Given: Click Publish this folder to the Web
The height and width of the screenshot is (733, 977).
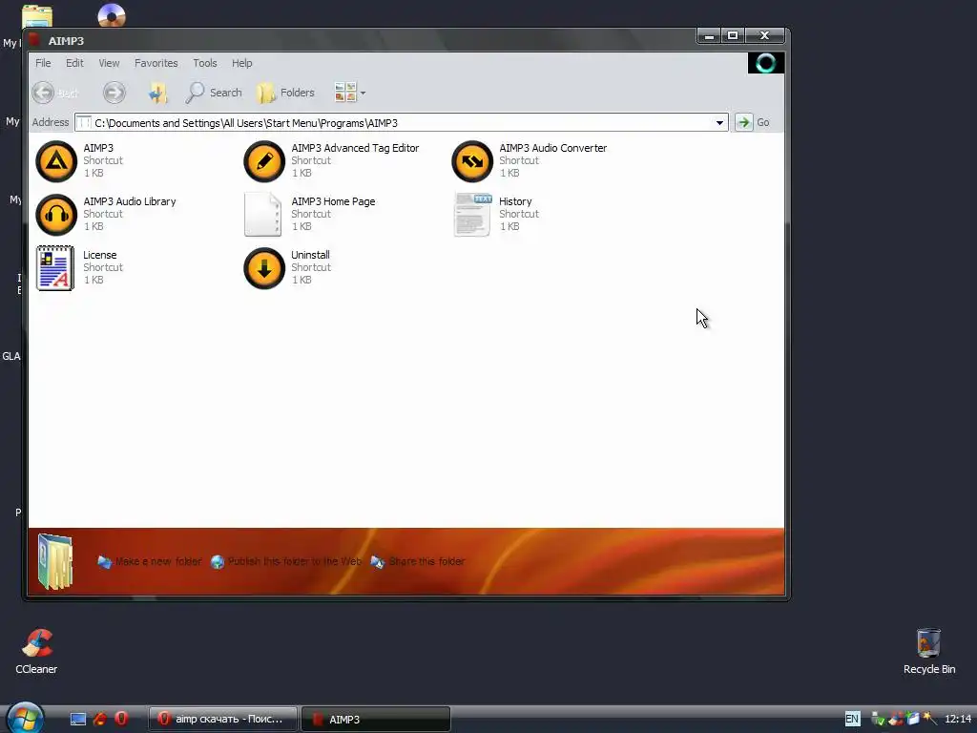Looking at the screenshot, I should pyautogui.click(x=286, y=561).
